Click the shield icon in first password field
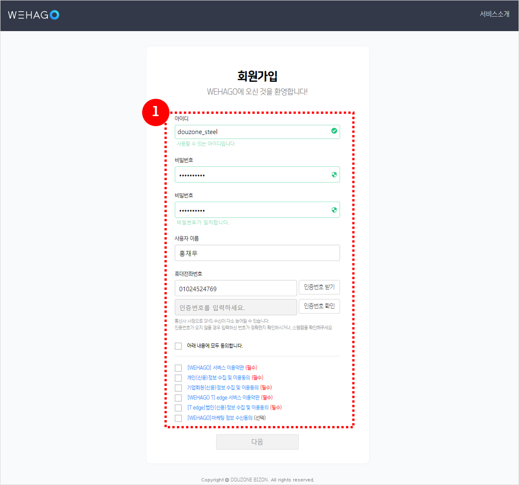The image size is (519, 485). click(334, 175)
